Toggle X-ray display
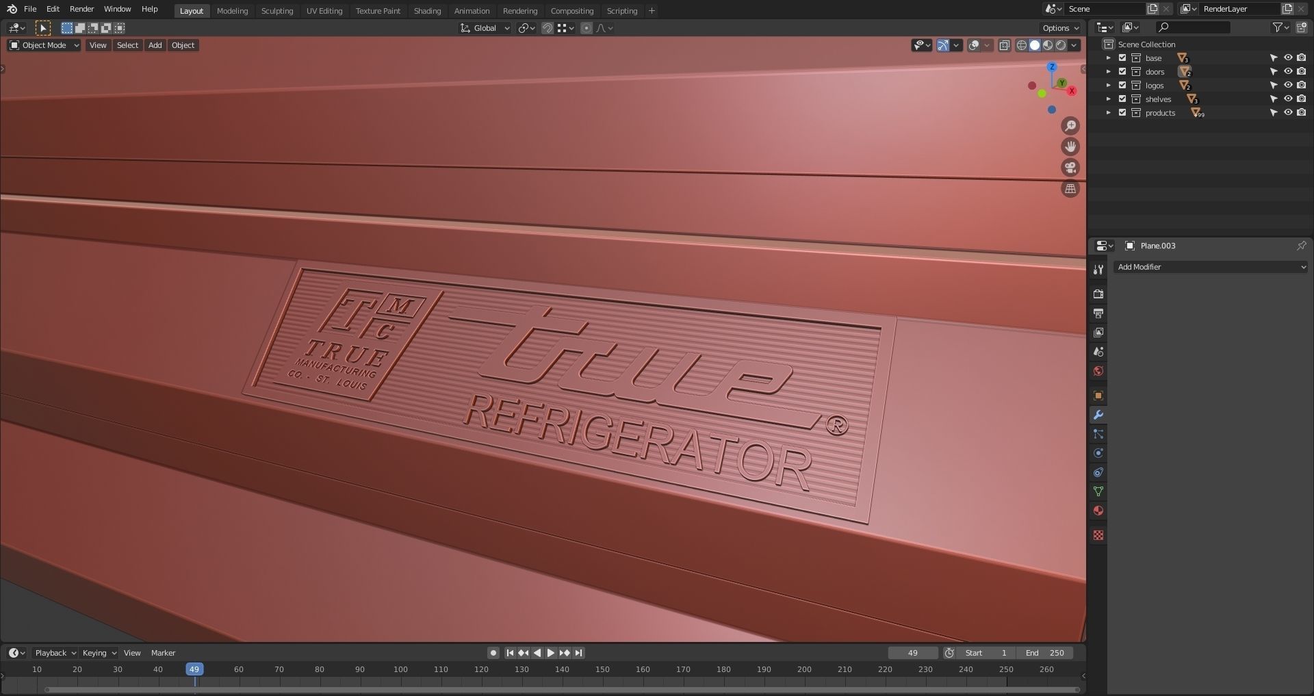 pos(1004,46)
